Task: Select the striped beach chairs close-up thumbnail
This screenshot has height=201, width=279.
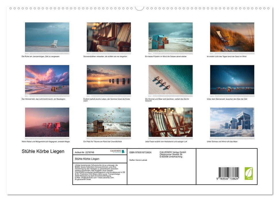Action: [x=109, y=37]
